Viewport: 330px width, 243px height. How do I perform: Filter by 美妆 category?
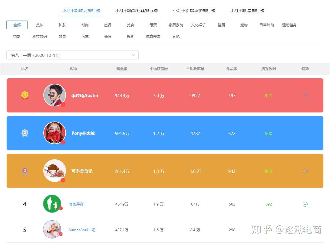(x=40, y=25)
